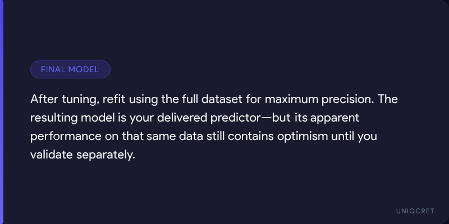Screen dimensions: 449x224
Task: Click the word 'The' ending first line
Action: 387,100
